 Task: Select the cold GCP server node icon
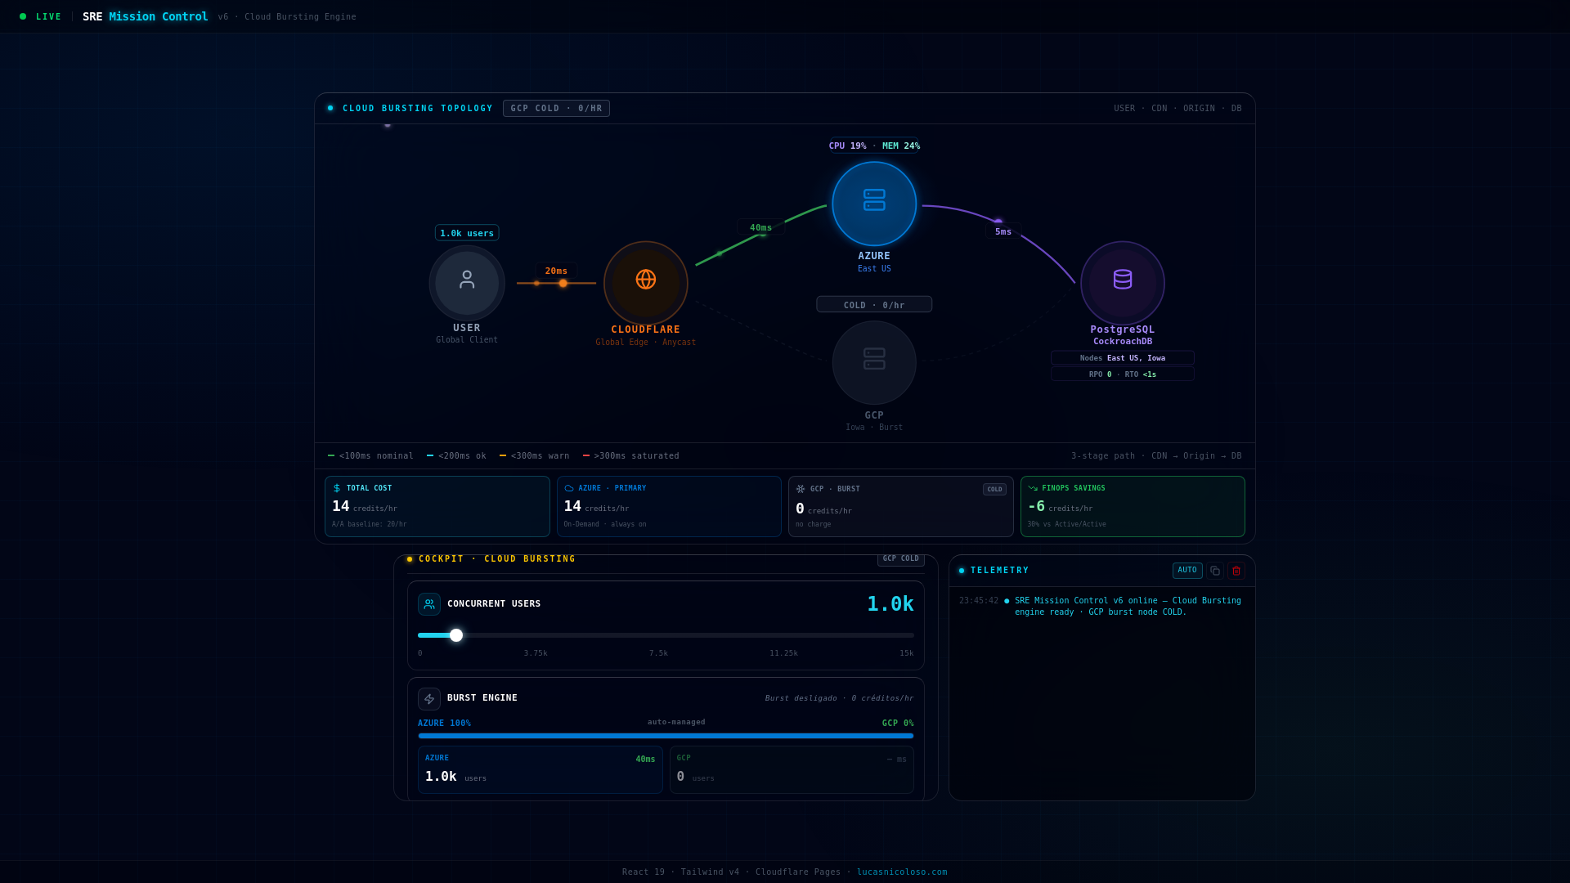tap(874, 359)
